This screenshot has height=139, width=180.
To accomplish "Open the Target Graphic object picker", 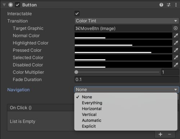I will coord(176,28).
